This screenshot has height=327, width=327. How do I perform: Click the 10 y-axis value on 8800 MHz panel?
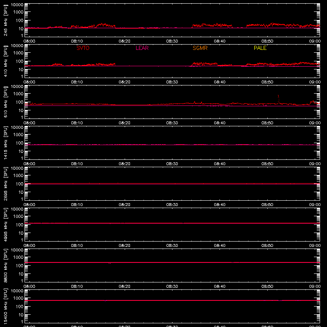(21, 274)
